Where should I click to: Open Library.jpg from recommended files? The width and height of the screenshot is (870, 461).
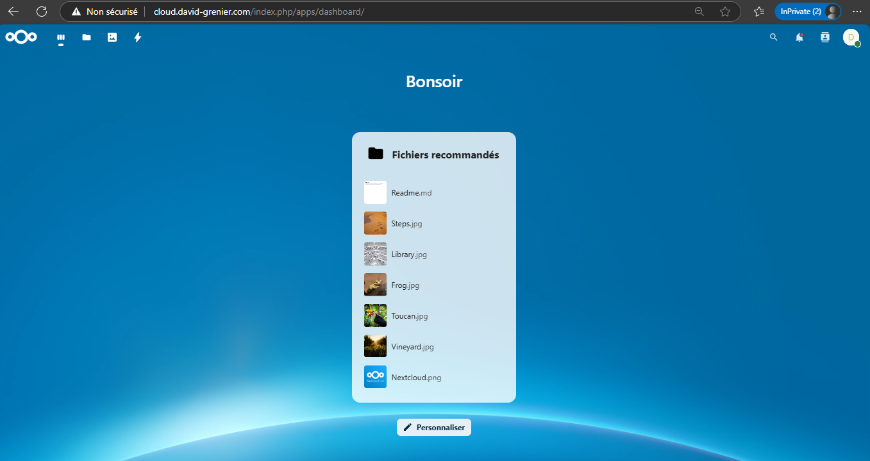coord(434,254)
